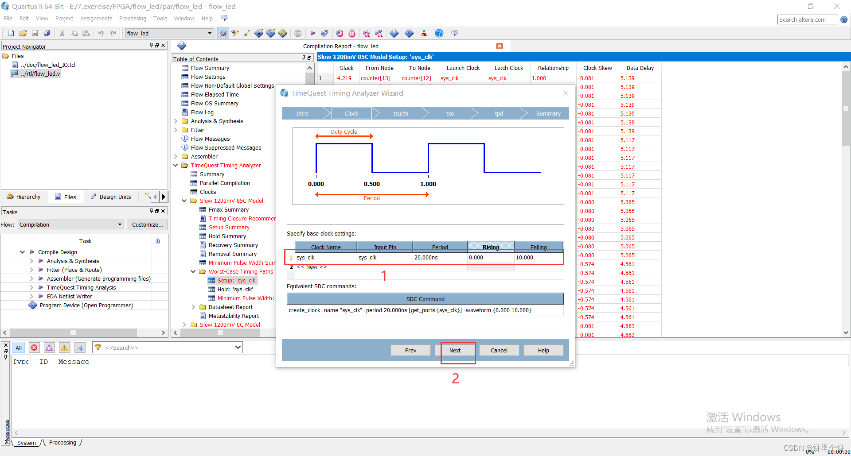Click the Customize... button in Tasks

[x=148, y=224]
